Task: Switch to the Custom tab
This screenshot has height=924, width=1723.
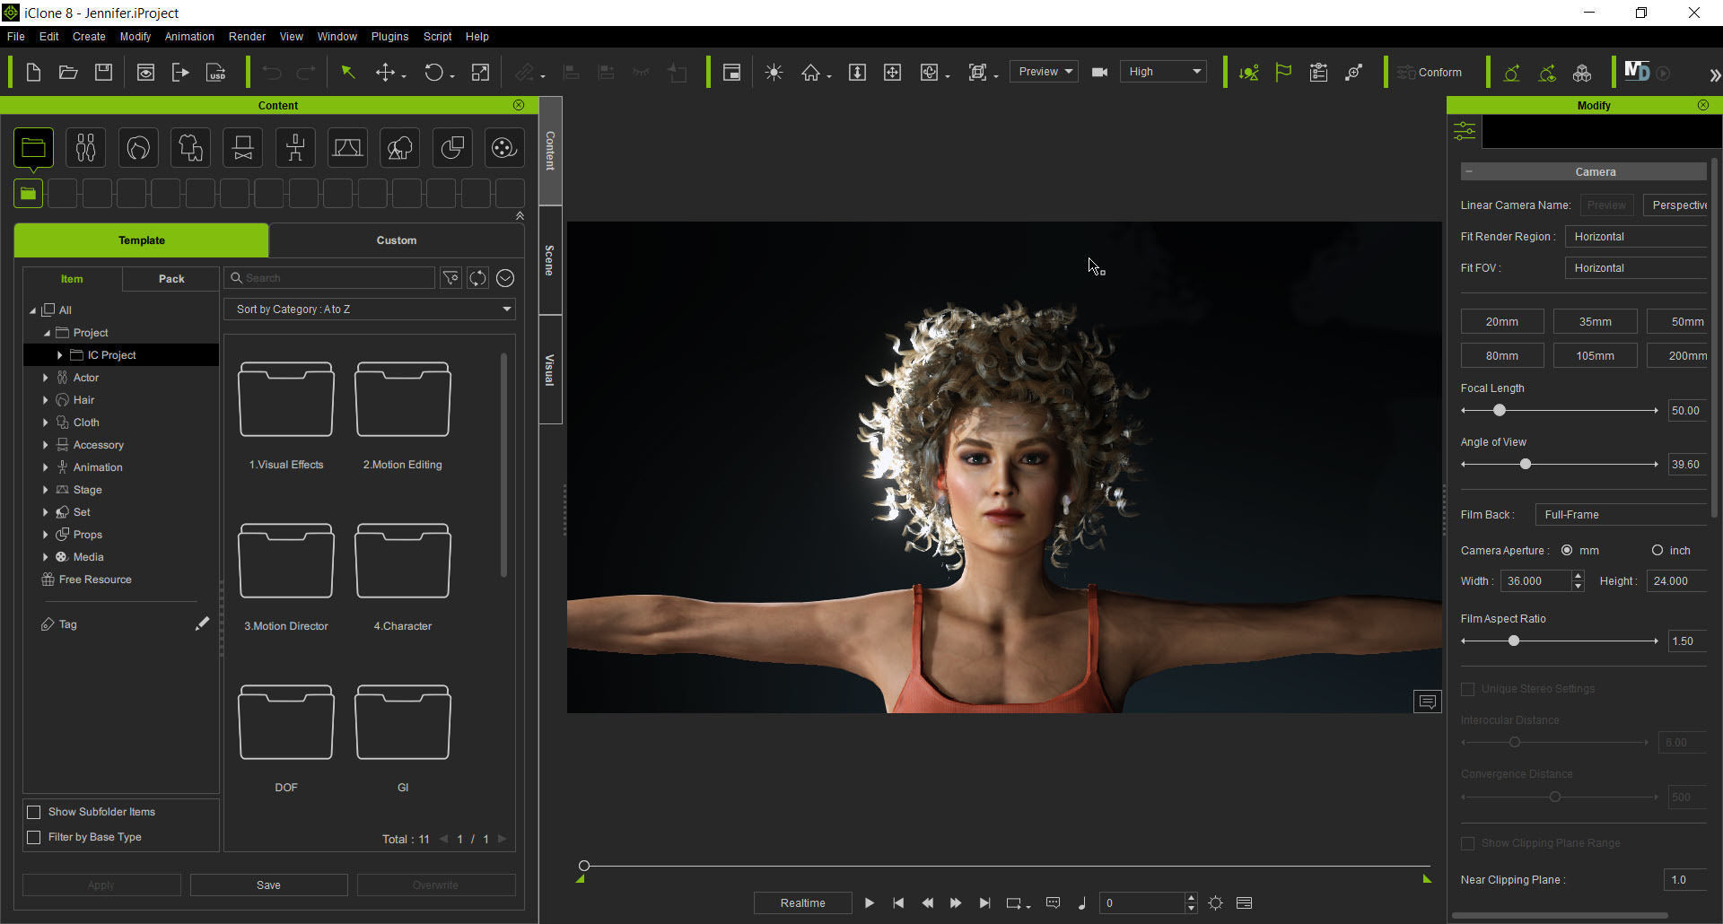Action: point(397,240)
